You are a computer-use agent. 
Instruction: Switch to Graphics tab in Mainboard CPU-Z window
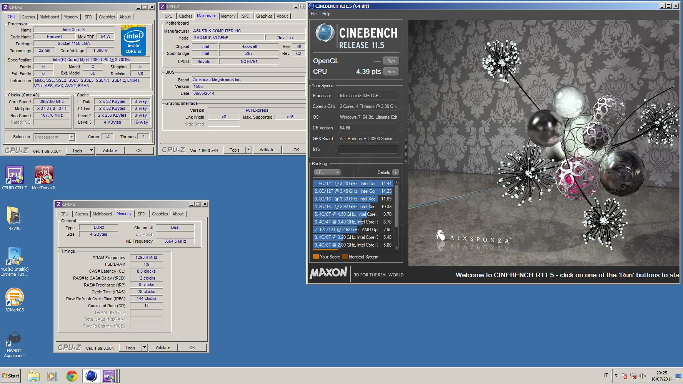[264, 16]
